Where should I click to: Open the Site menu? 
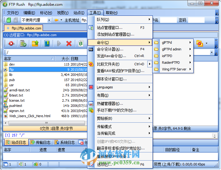(x=79, y=13)
